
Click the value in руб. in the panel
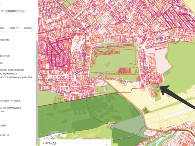[x=3, y=125]
